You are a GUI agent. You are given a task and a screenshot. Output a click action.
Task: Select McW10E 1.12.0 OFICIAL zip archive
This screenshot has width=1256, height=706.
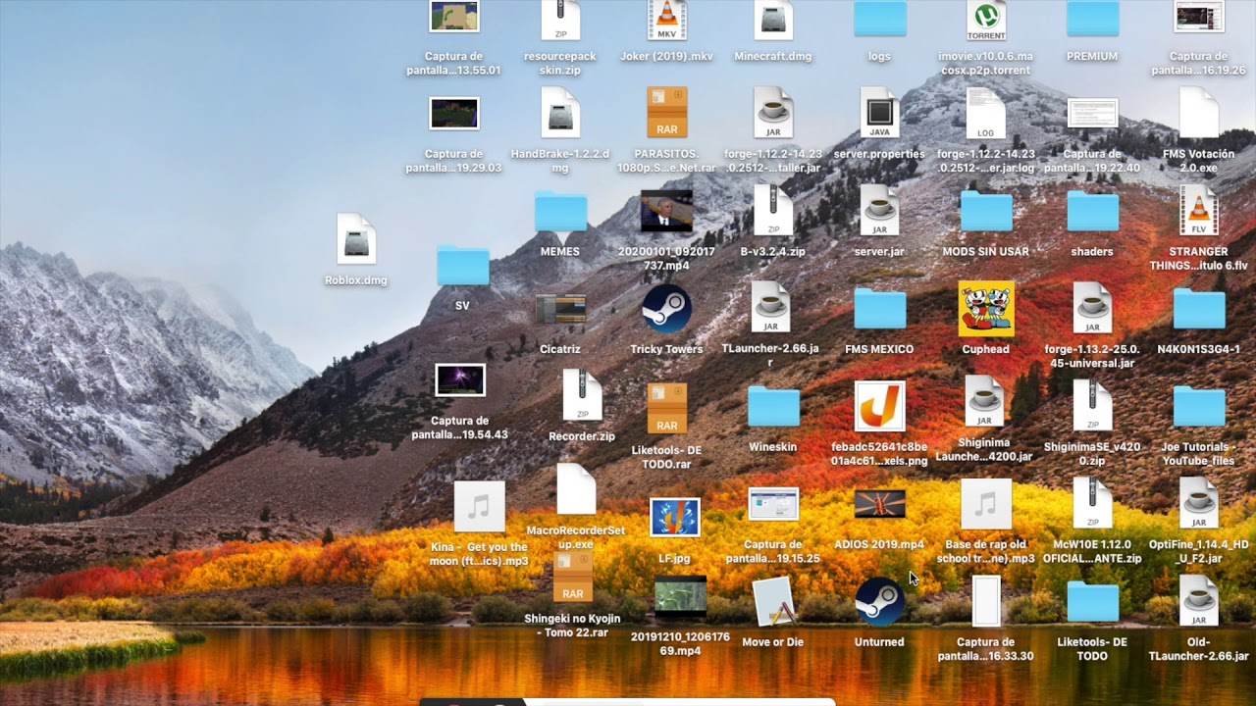(x=1093, y=503)
